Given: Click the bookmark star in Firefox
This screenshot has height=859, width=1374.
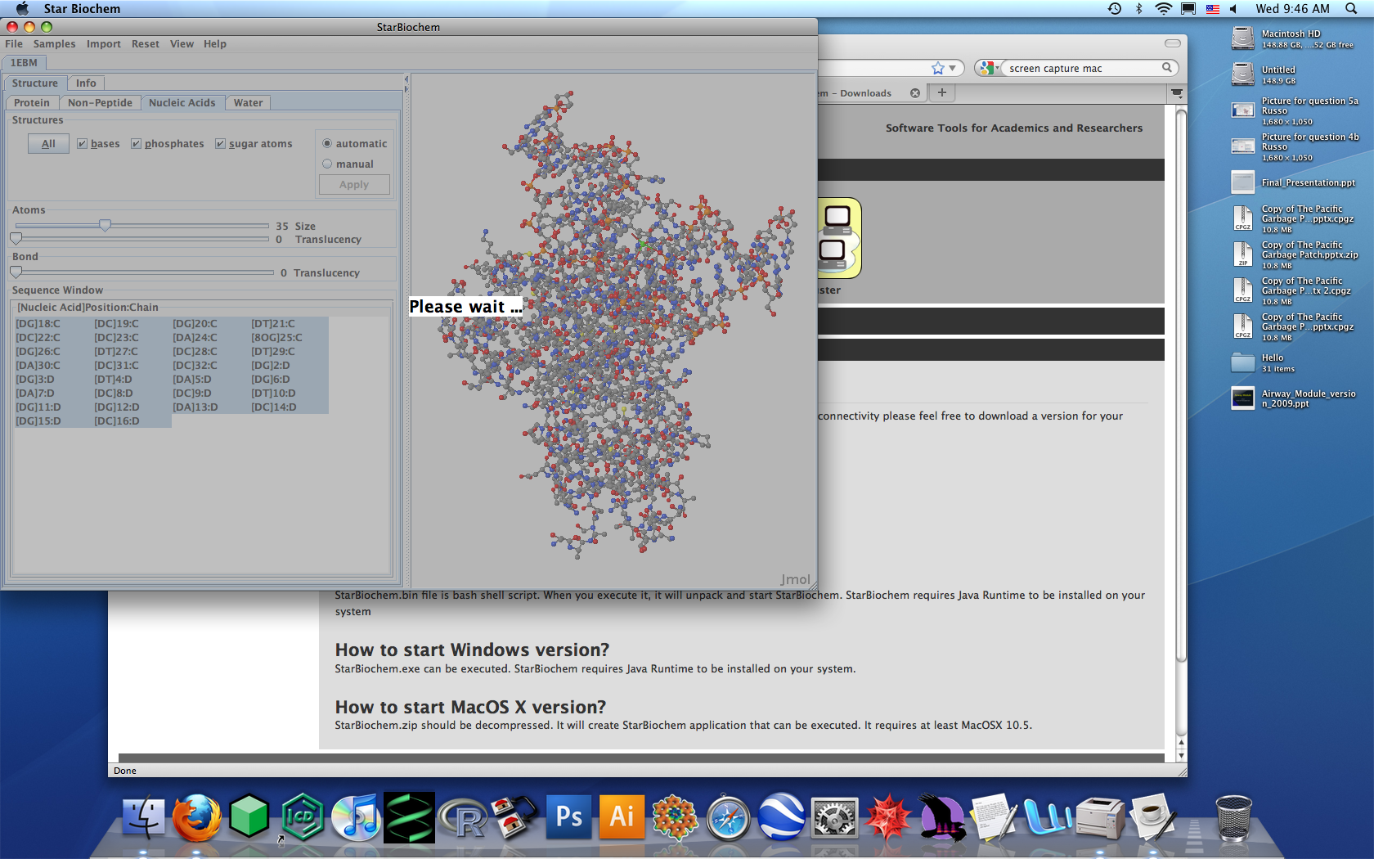Looking at the screenshot, I should pyautogui.click(x=937, y=68).
